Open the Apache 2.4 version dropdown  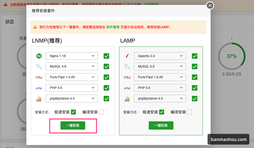click(160, 56)
